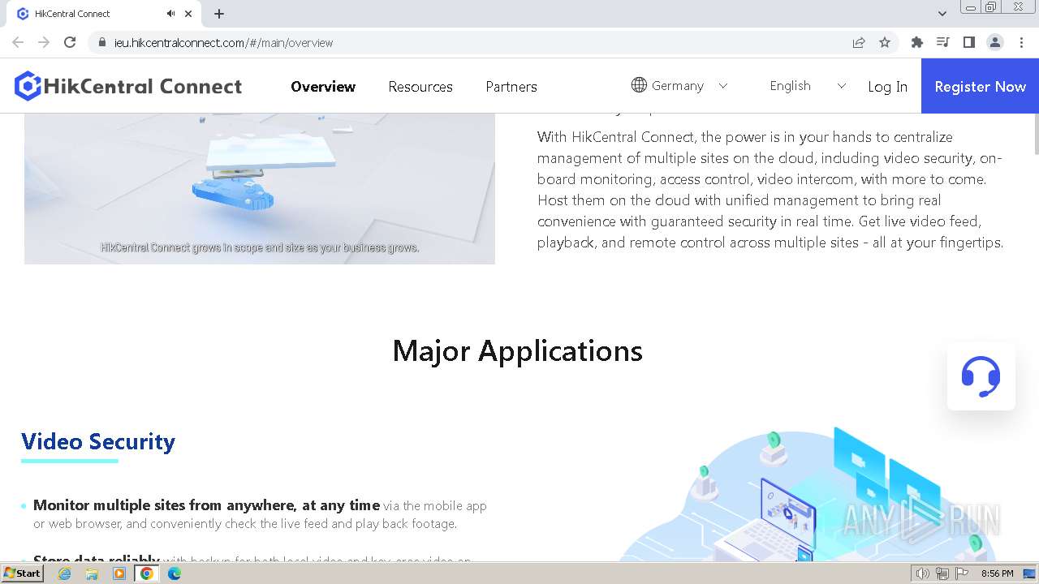Open the Resources menu
Viewport: 1039px width, 584px height.
click(420, 86)
